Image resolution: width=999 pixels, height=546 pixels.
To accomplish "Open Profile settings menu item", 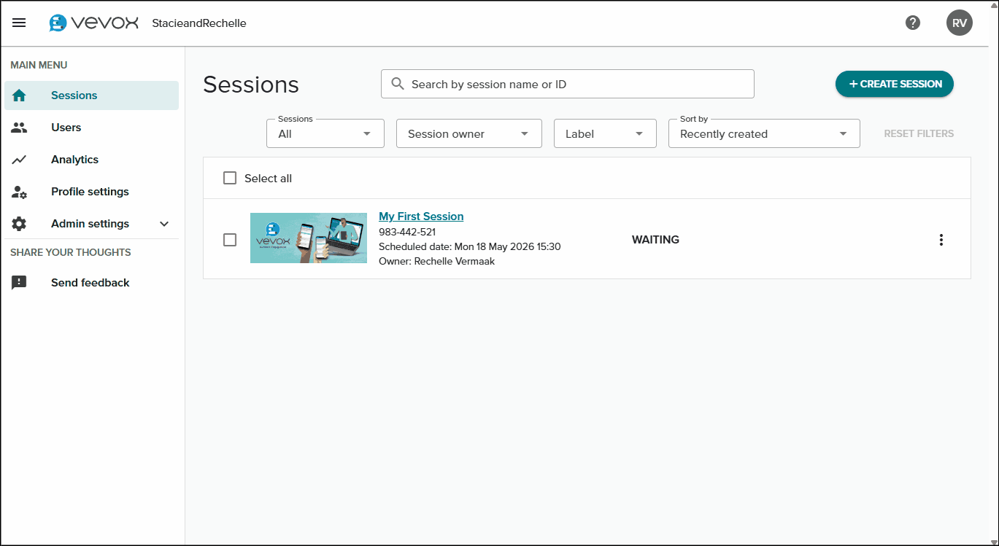I will (x=91, y=192).
